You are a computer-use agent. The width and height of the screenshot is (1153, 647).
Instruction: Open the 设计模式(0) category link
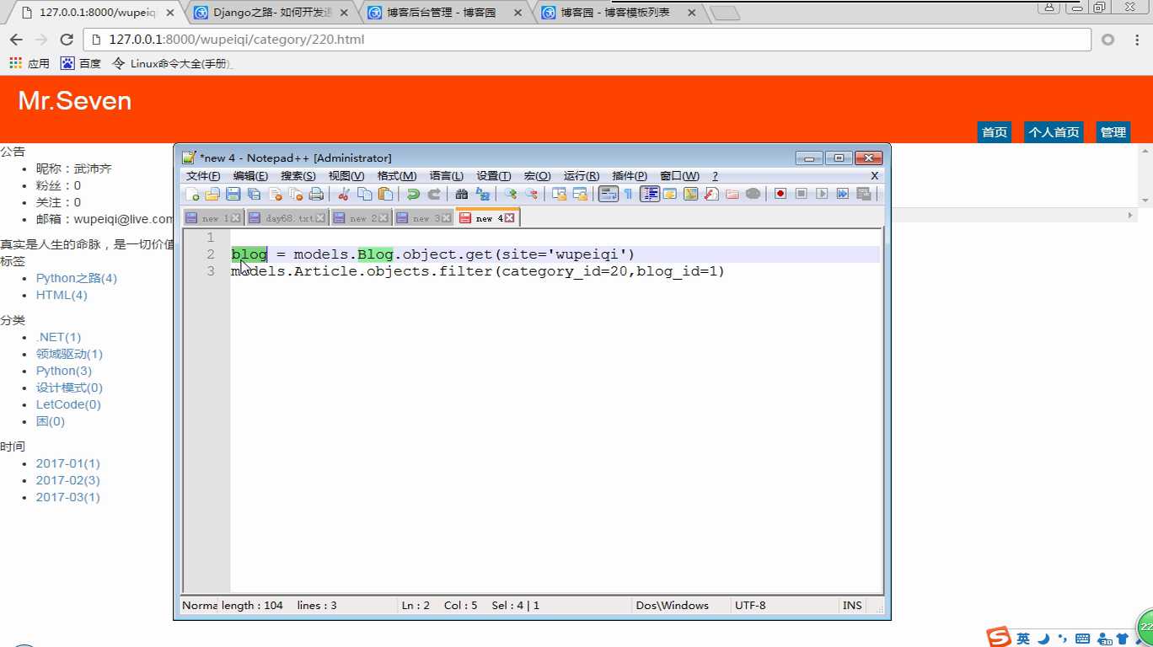pos(69,388)
